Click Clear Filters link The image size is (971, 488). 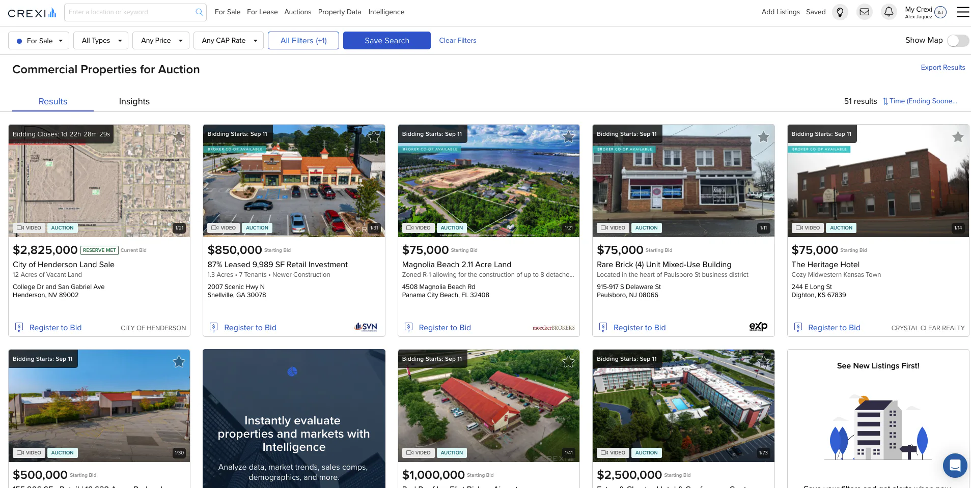[458, 41]
